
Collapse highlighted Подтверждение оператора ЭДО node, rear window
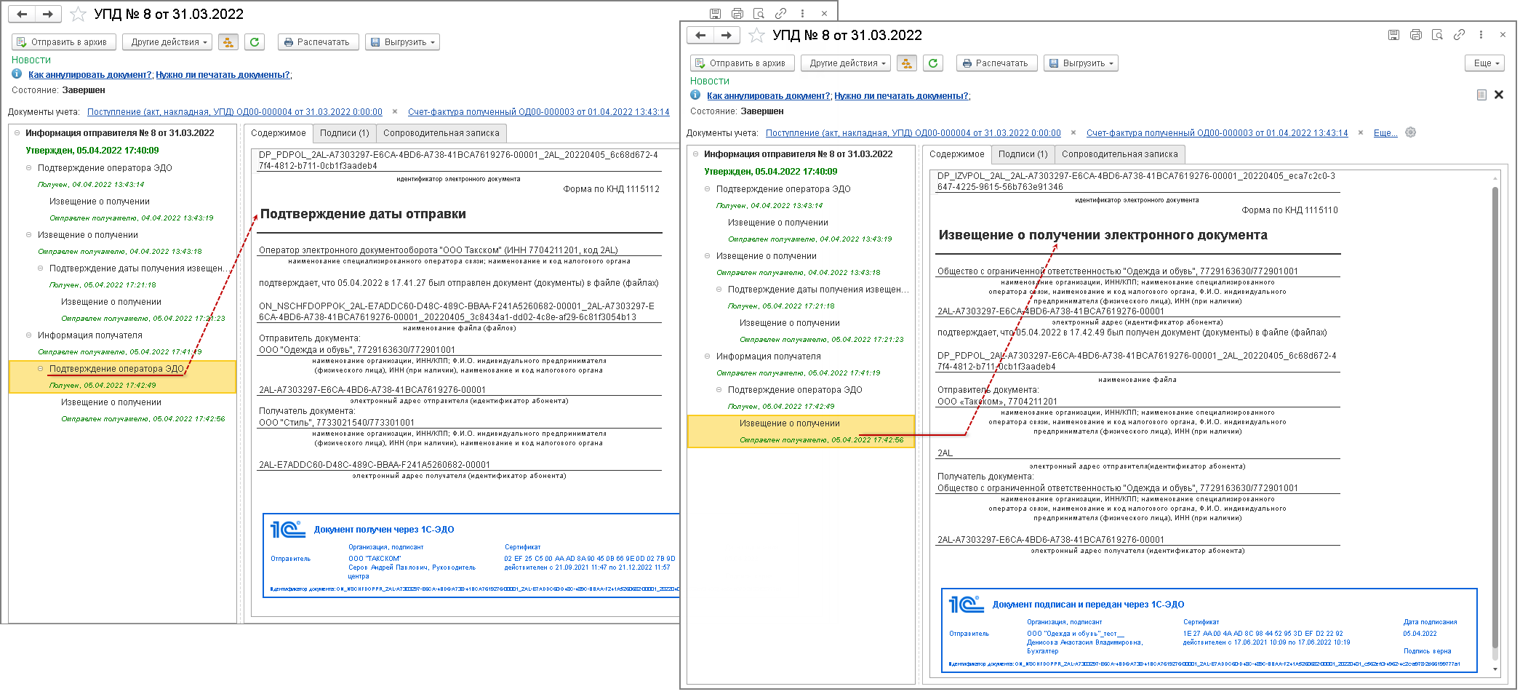click(40, 369)
